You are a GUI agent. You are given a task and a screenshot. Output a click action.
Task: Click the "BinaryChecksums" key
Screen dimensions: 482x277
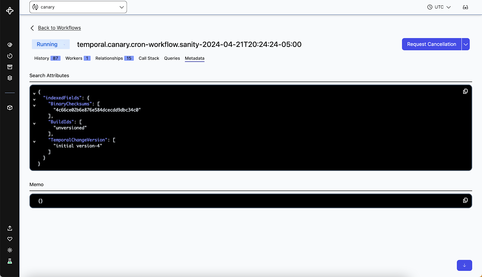(x=70, y=104)
